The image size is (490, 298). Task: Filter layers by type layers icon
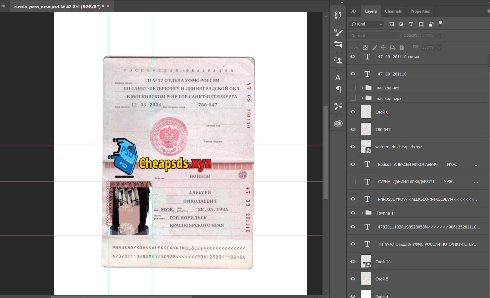click(x=411, y=24)
